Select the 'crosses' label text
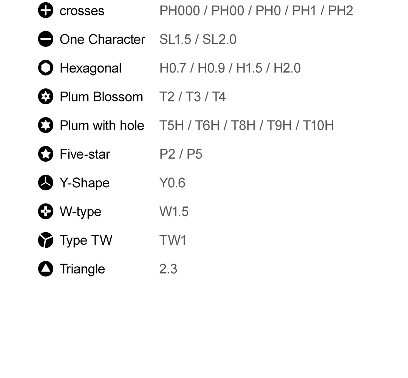This screenshot has width=408, height=378. click(82, 11)
